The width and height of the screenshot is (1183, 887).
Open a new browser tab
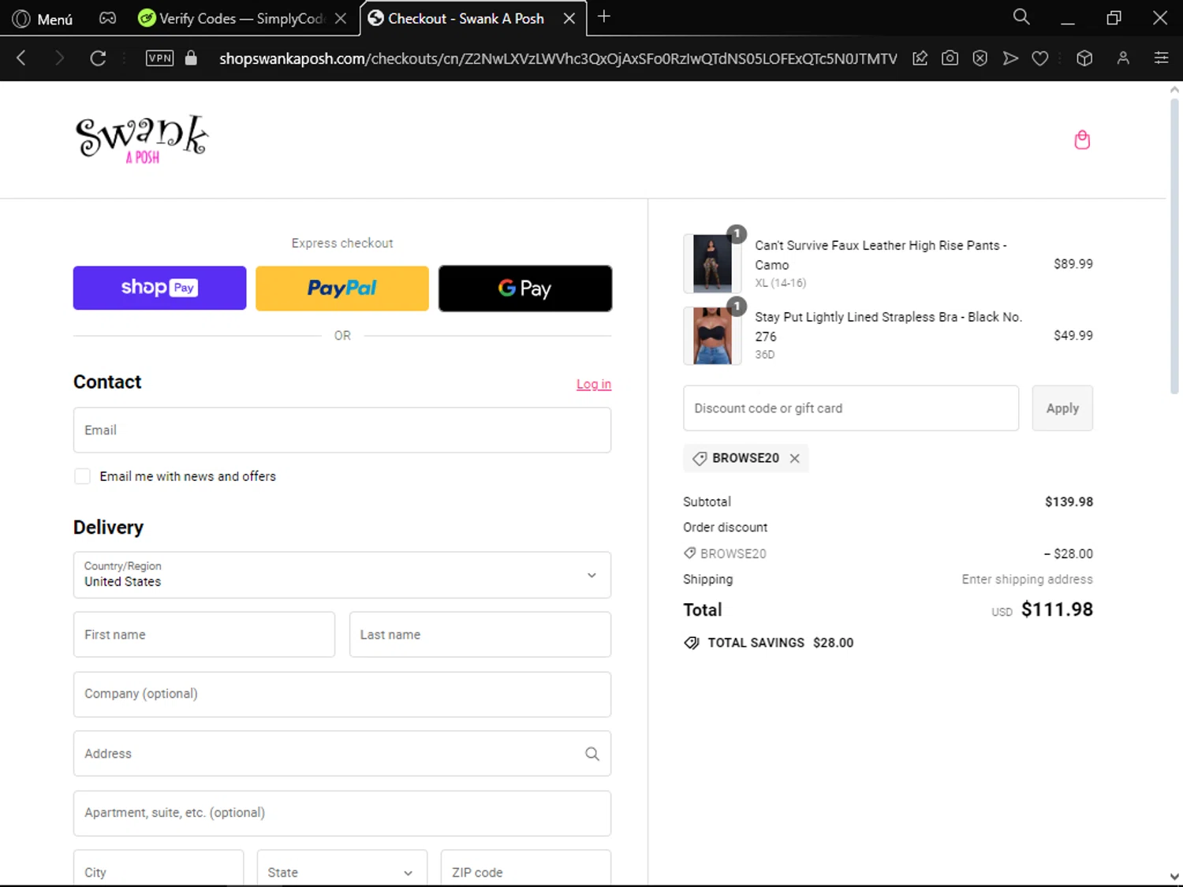604,17
